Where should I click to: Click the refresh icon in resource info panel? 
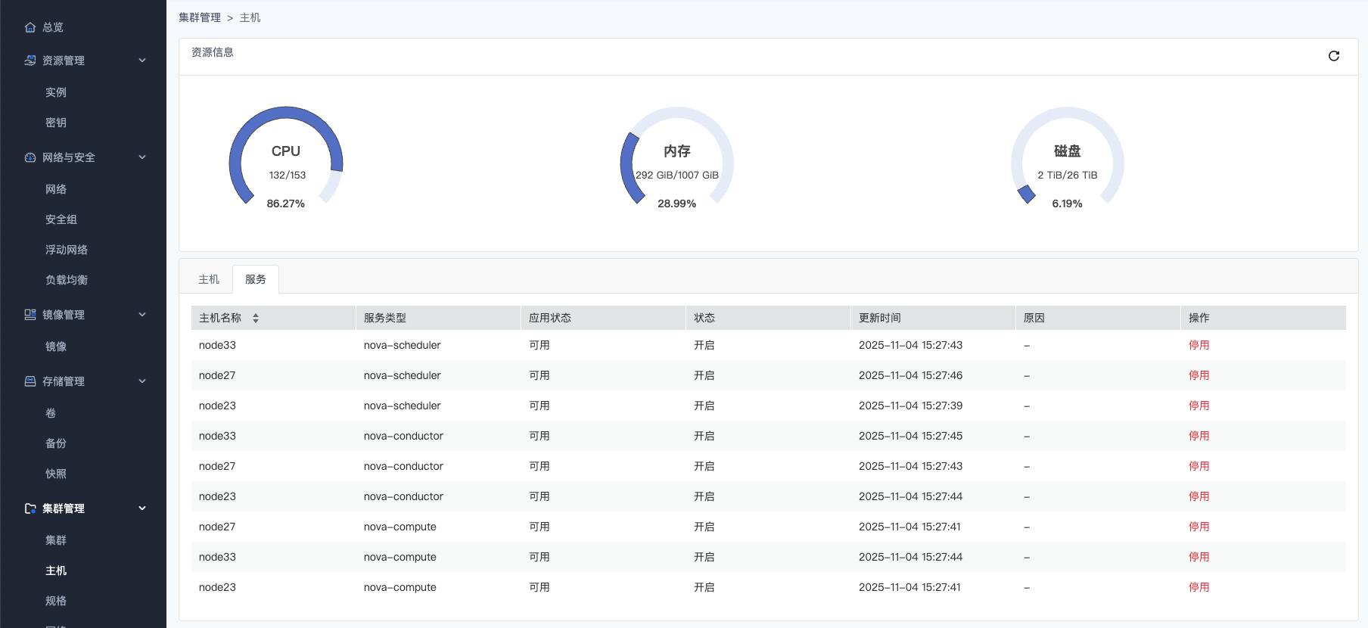coord(1333,56)
